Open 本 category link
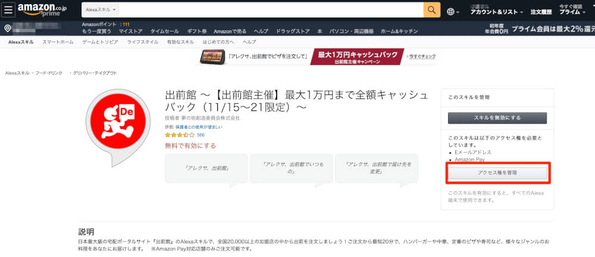Viewport: 595px width, 257px height. coord(320,31)
